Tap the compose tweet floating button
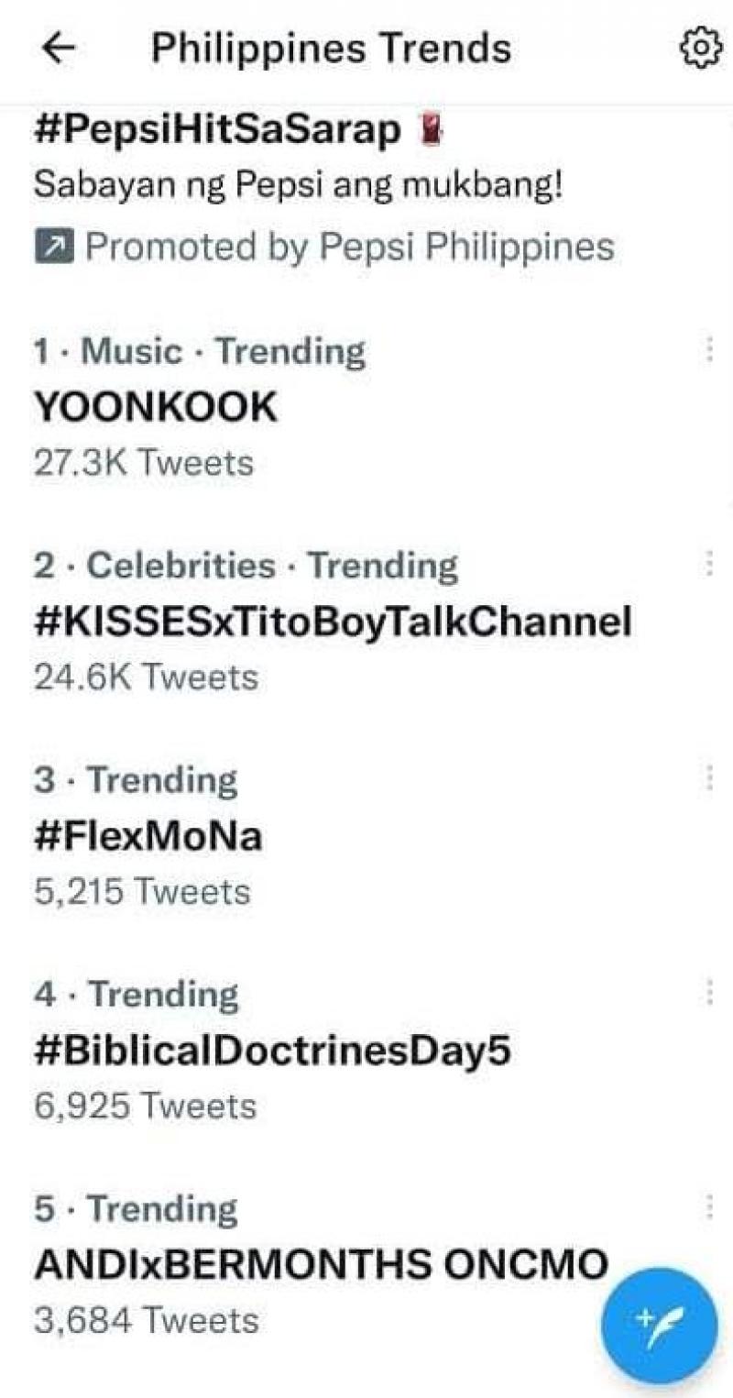Image resolution: width=733 pixels, height=1398 pixels. [659, 1324]
